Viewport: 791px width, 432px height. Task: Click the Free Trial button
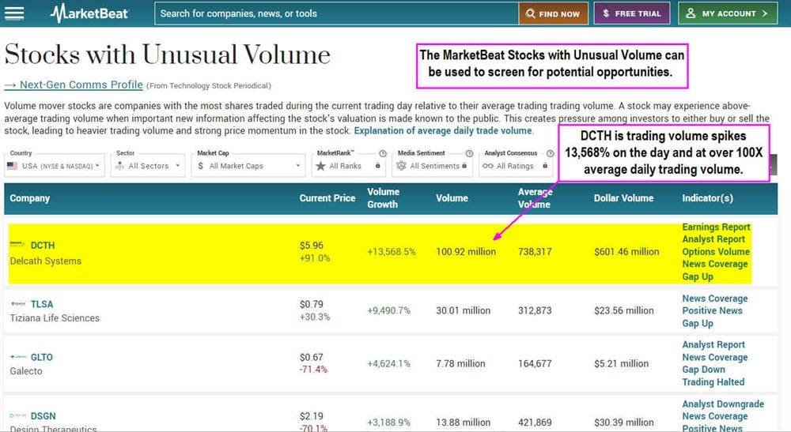pyautogui.click(x=631, y=13)
